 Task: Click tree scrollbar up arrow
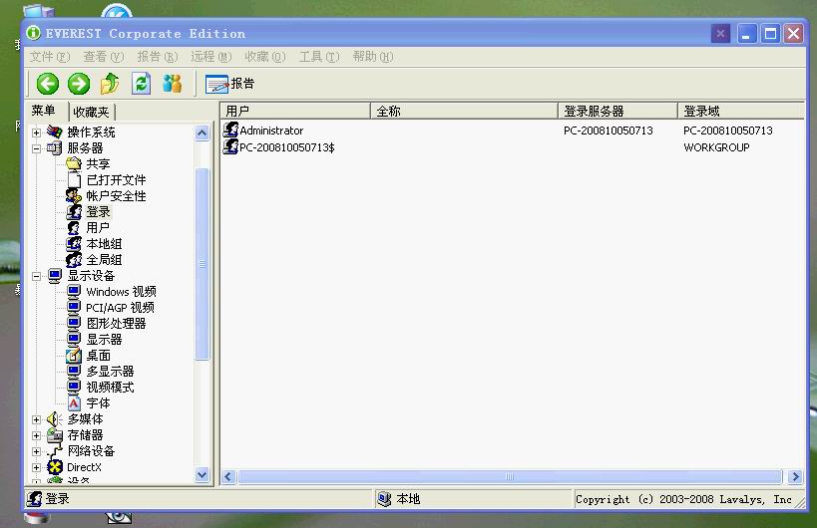(x=203, y=133)
